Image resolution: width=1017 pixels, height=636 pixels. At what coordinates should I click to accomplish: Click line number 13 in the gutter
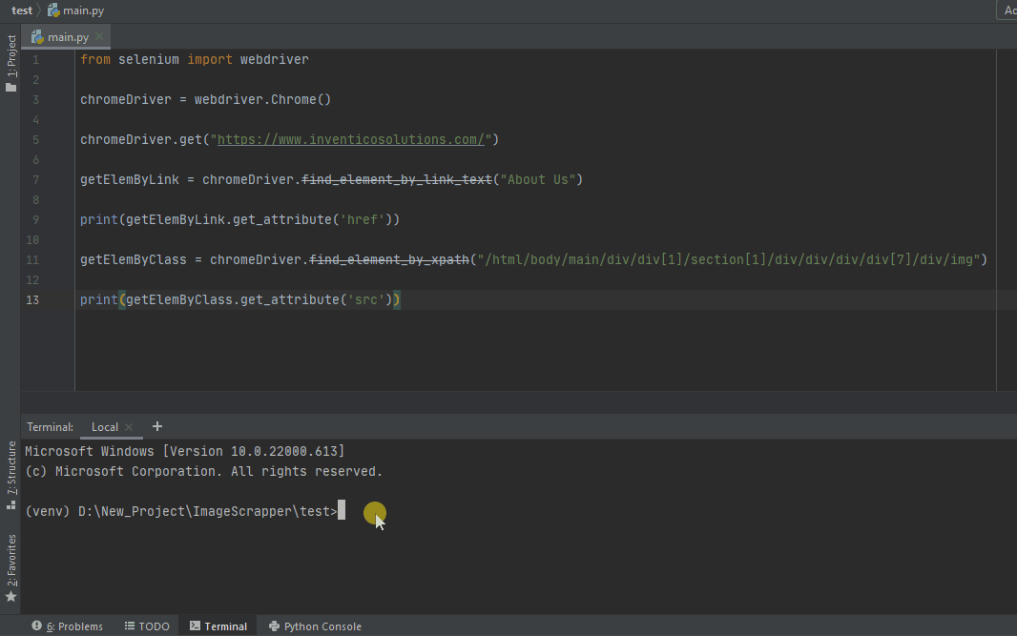pos(35,299)
